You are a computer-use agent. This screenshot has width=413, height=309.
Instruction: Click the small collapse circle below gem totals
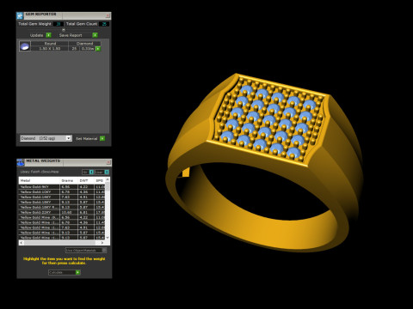64,29
